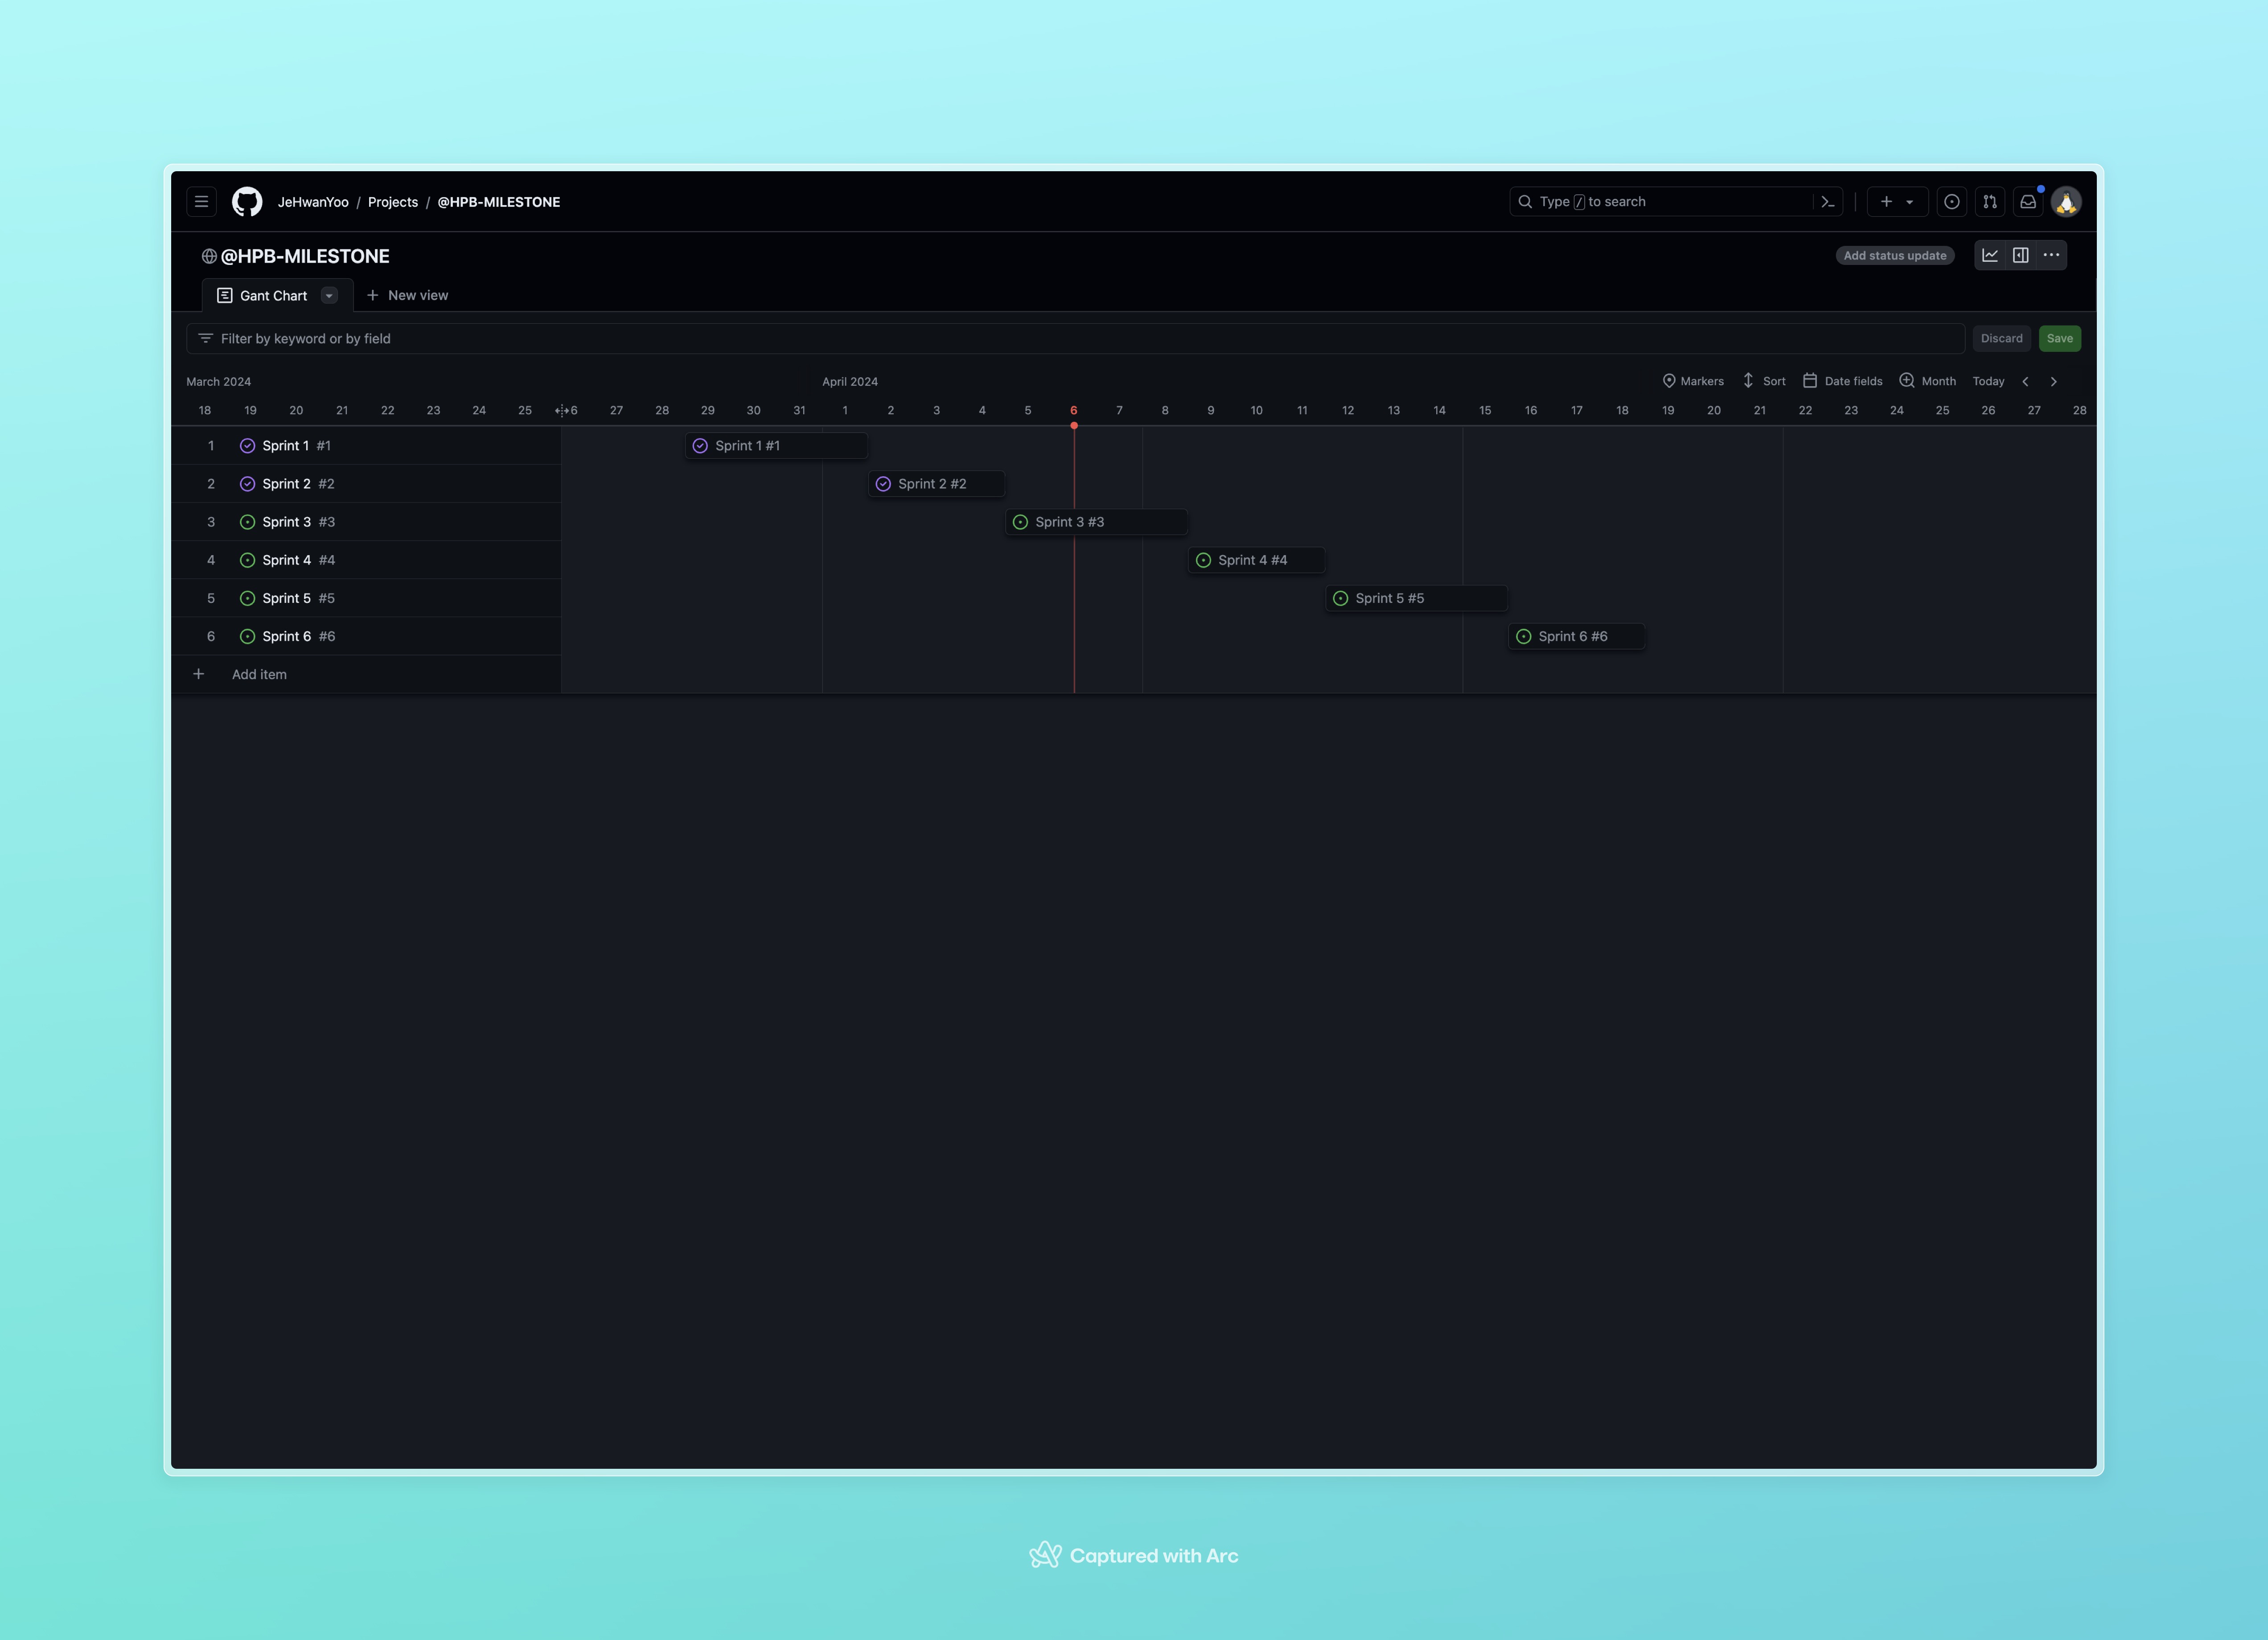Click the plus icon beside Add item

coord(198,674)
